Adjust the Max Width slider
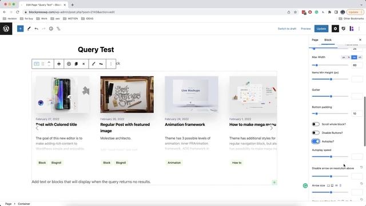 (x=330, y=65)
